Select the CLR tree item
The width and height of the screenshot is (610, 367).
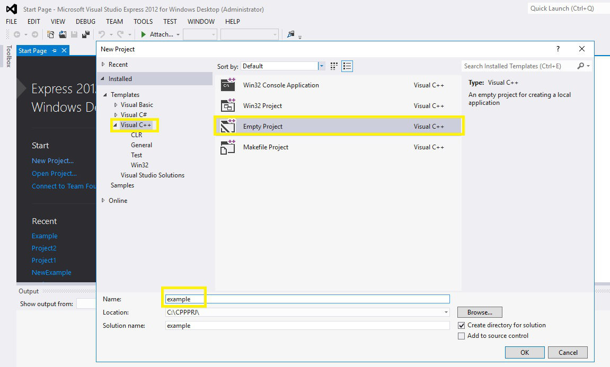coord(137,135)
